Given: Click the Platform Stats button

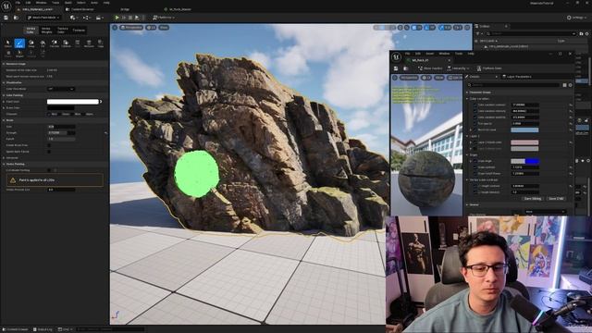Looking at the screenshot, I should [x=490, y=68].
